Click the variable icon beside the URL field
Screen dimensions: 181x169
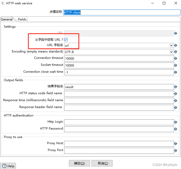pos(176,33)
